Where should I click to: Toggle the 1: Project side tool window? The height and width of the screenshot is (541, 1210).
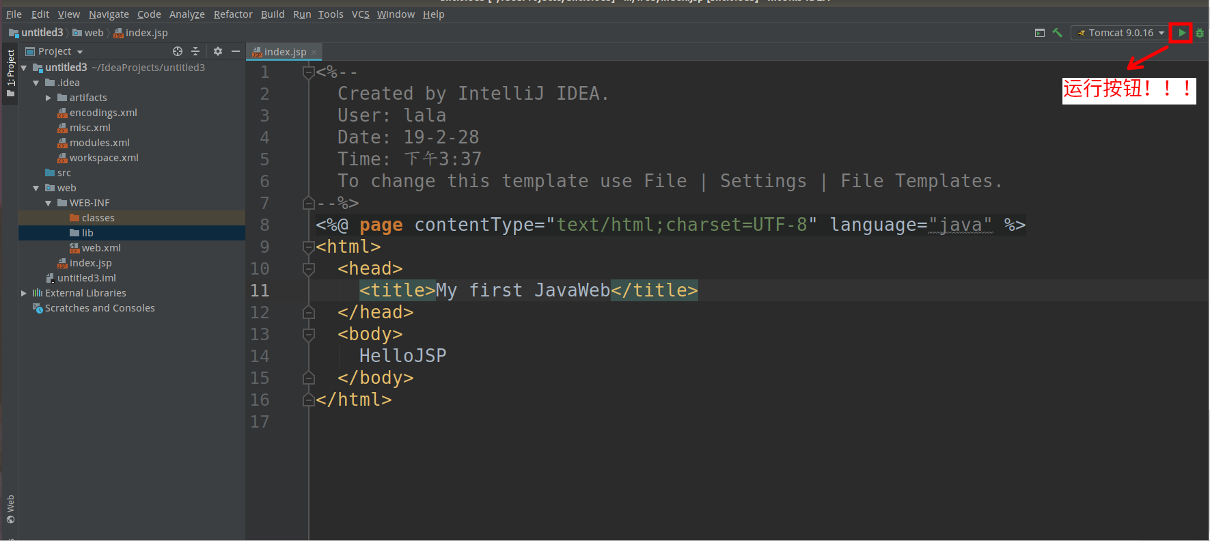point(10,73)
